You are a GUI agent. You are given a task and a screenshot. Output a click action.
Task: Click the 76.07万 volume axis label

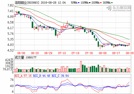pos(8,69)
